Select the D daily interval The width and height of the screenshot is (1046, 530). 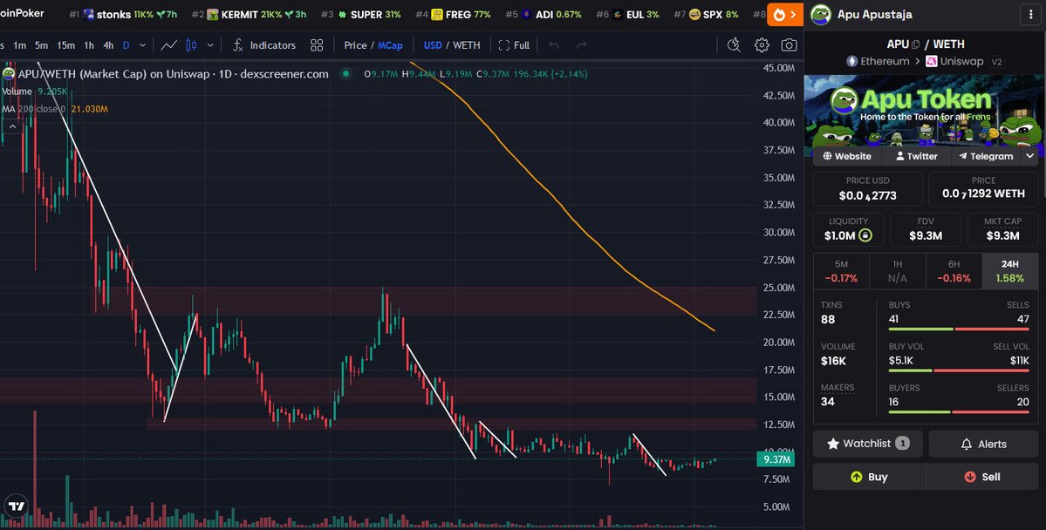point(126,45)
